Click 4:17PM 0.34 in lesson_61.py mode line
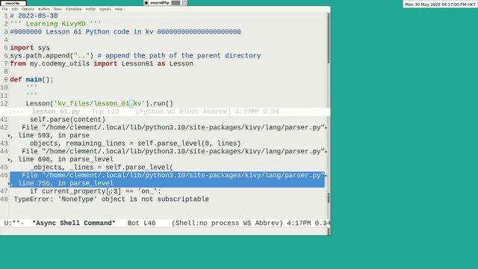Viewport: 478px width, 269px height. (257, 111)
